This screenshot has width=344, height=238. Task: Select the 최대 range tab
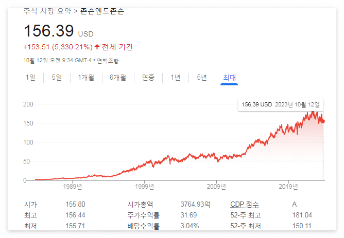click(229, 78)
